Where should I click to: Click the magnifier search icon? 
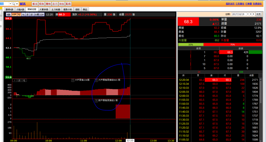(14, 4)
